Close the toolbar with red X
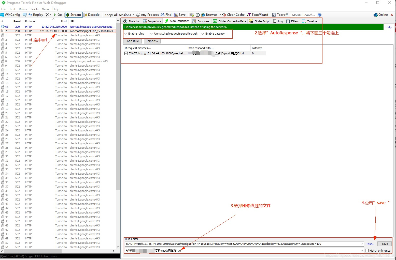Image resolution: width=396 pixels, height=260 pixels. (392, 15)
